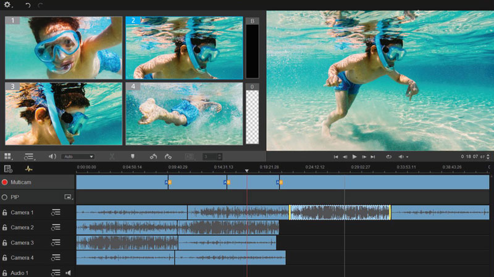This screenshot has width=494, height=277.
Task: Click the 0:24:12.12 ruler timecode
Action: (315, 167)
